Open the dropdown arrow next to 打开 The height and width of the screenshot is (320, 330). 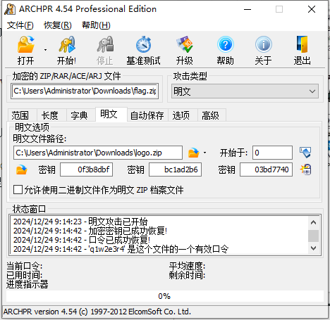pos(45,50)
